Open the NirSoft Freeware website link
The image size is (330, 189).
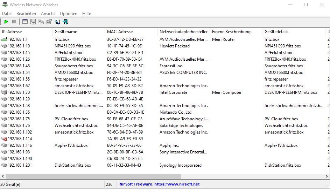[x=160, y=184]
